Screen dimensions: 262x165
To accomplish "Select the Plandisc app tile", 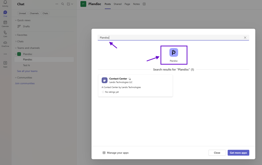I will [x=174, y=55].
